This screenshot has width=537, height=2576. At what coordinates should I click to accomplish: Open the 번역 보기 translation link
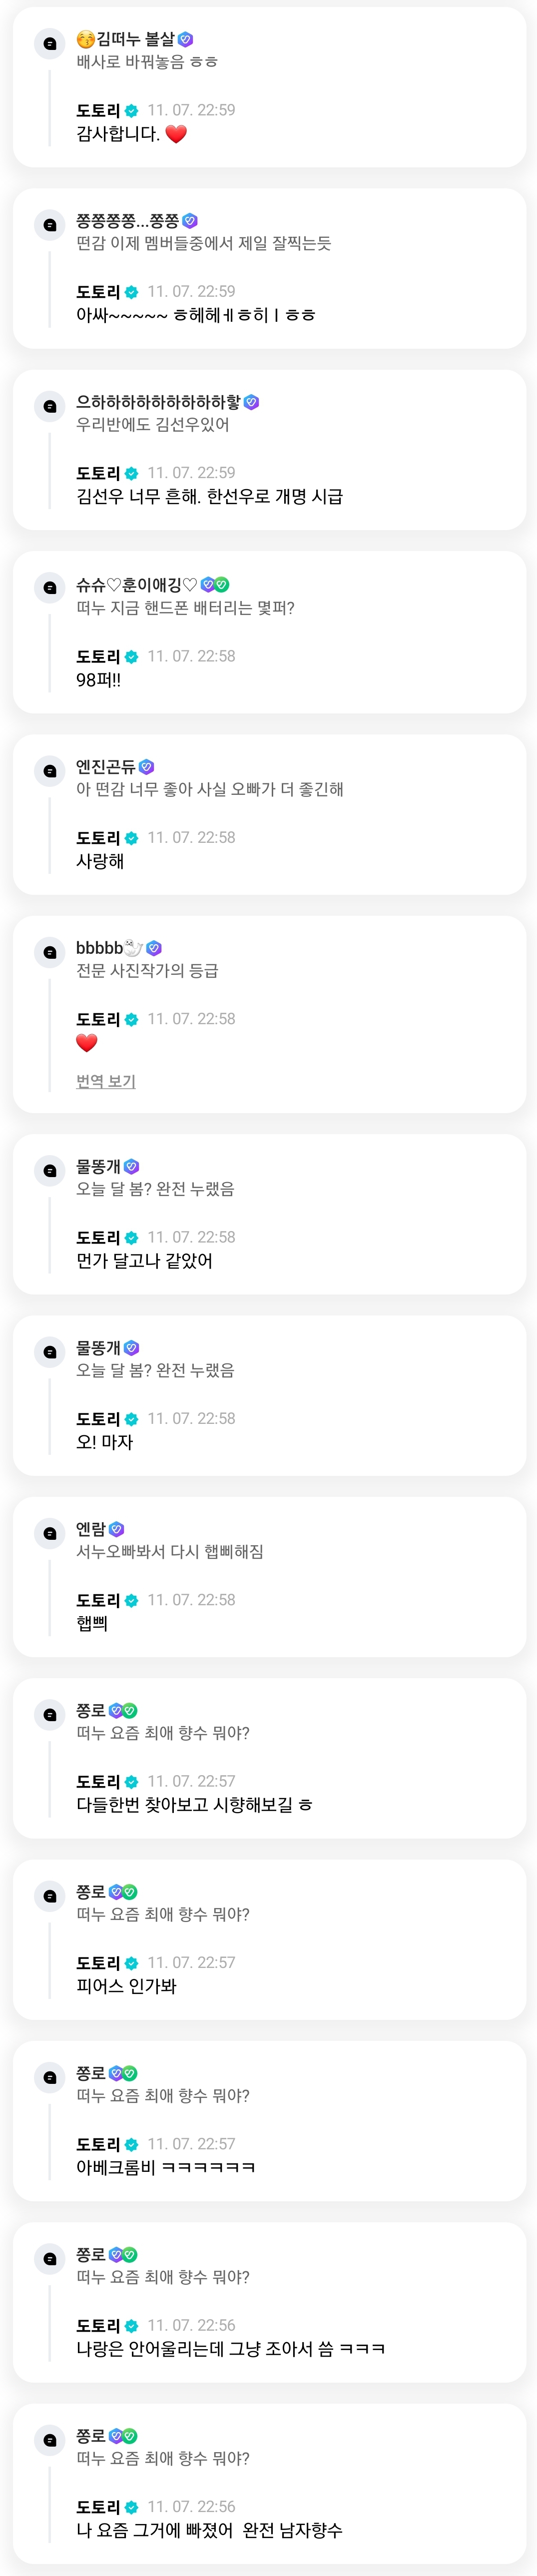point(106,1081)
